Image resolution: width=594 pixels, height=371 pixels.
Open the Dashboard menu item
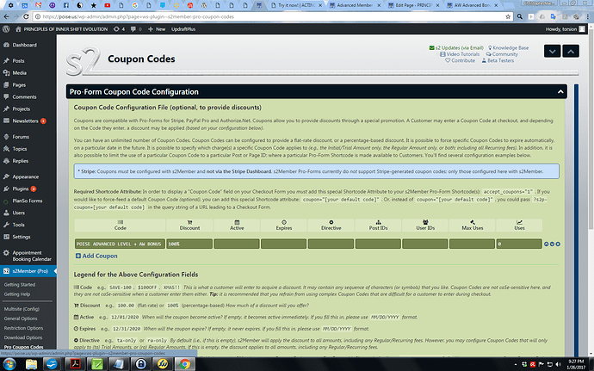pos(24,45)
